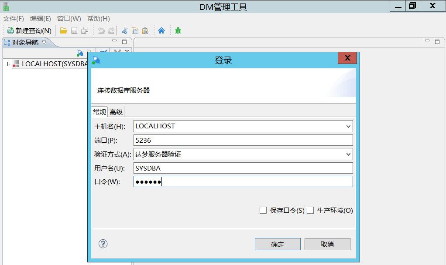Click the 端口(P) field showing 5236

(243, 140)
